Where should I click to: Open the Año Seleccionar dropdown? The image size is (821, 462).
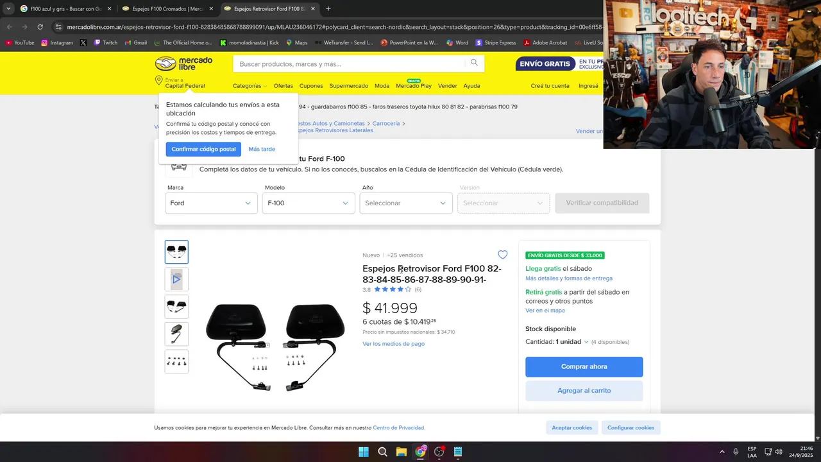pos(406,203)
